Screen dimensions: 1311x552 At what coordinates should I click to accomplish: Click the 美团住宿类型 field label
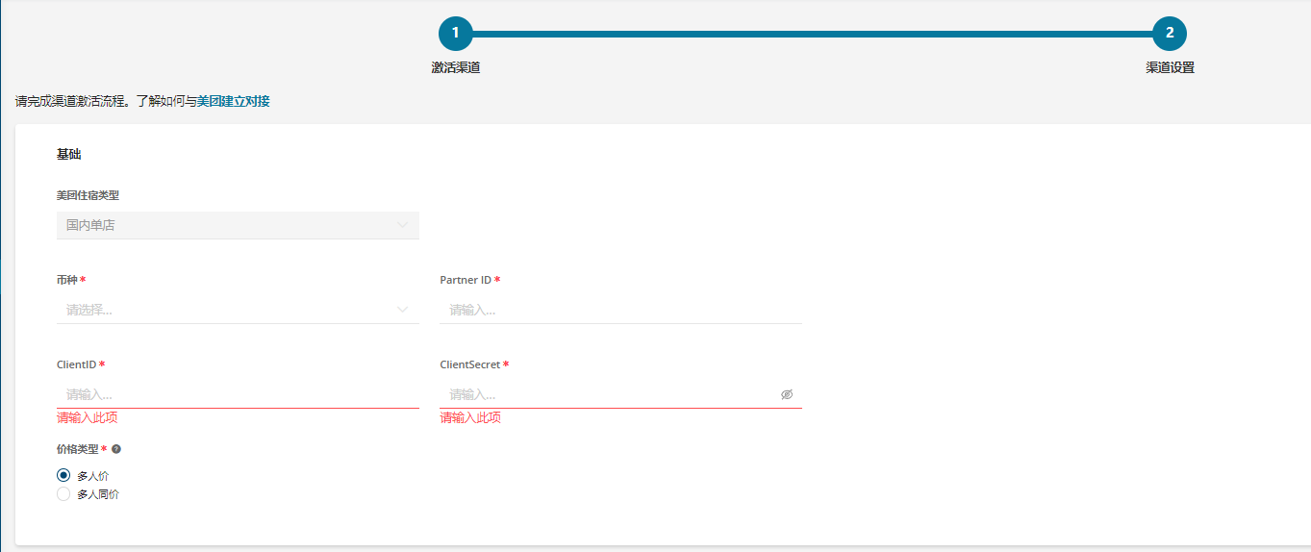[x=88, y=195]
